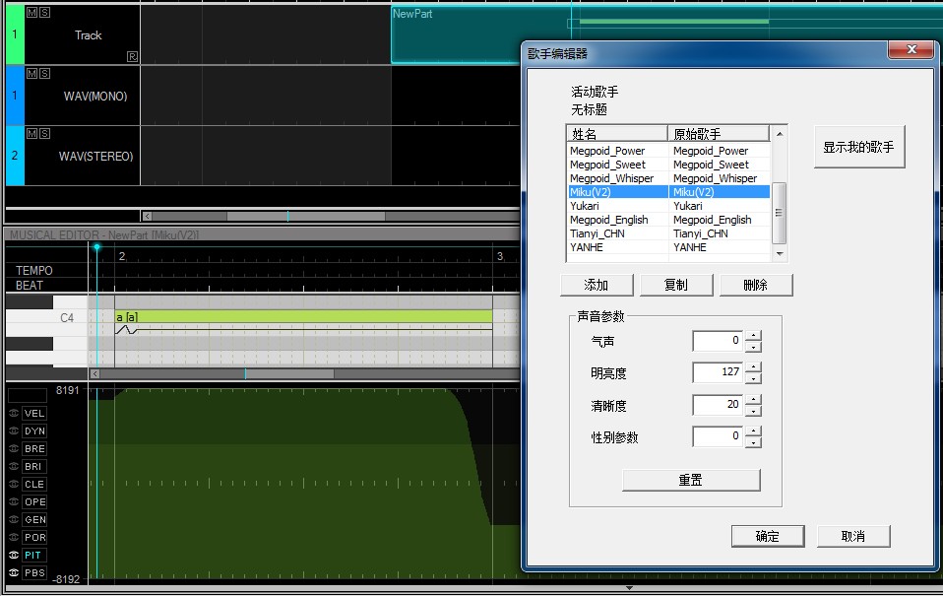The image size is (943, 596).
Task: Toggle the eye icon beside GEN
Action: (x=14, y=519)
